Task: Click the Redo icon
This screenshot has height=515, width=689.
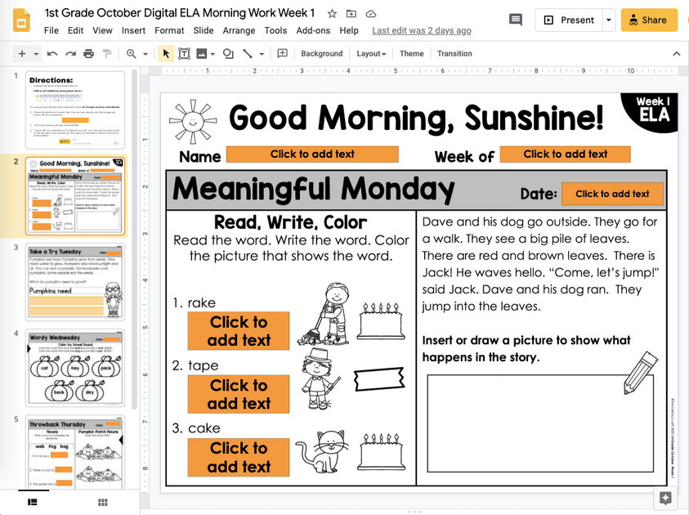Action: click(69, 53)
